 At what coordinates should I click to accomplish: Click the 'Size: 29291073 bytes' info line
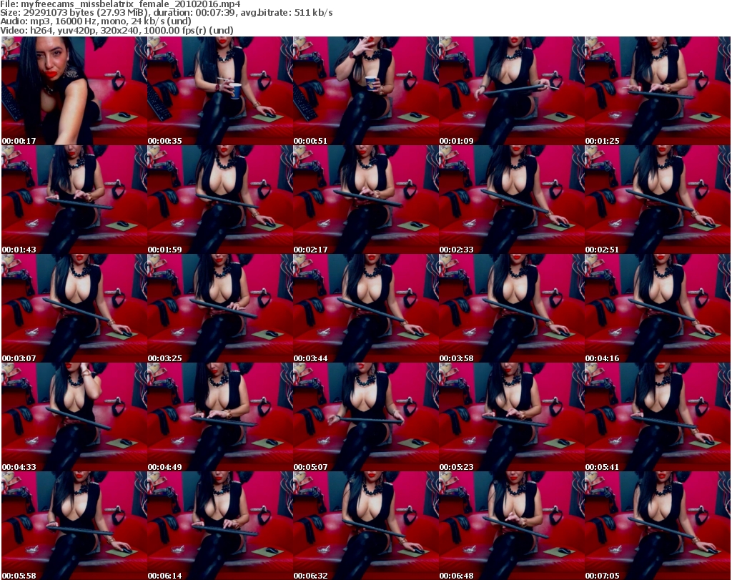click(x=167, y=13)
